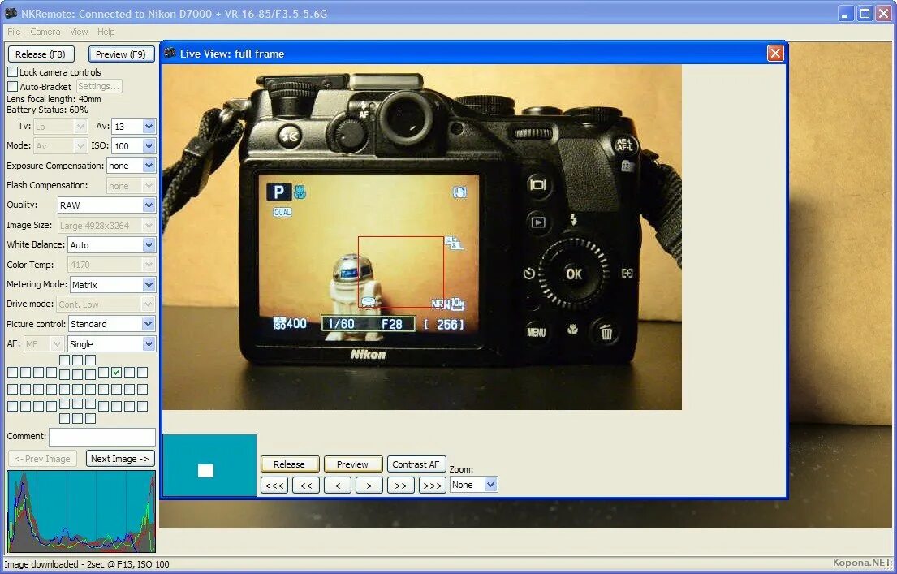The image size is (897, 574).
Task: Open the View menu
Action: (x=79, y=32)
